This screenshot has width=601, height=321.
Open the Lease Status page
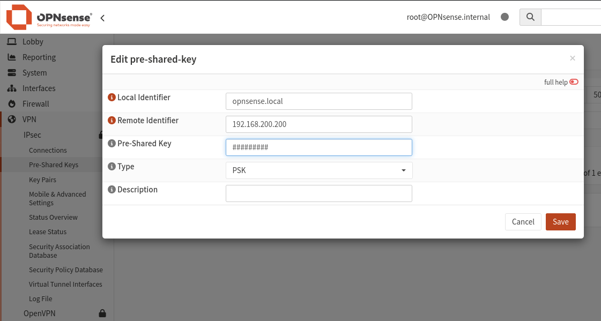tap(48, 232)
